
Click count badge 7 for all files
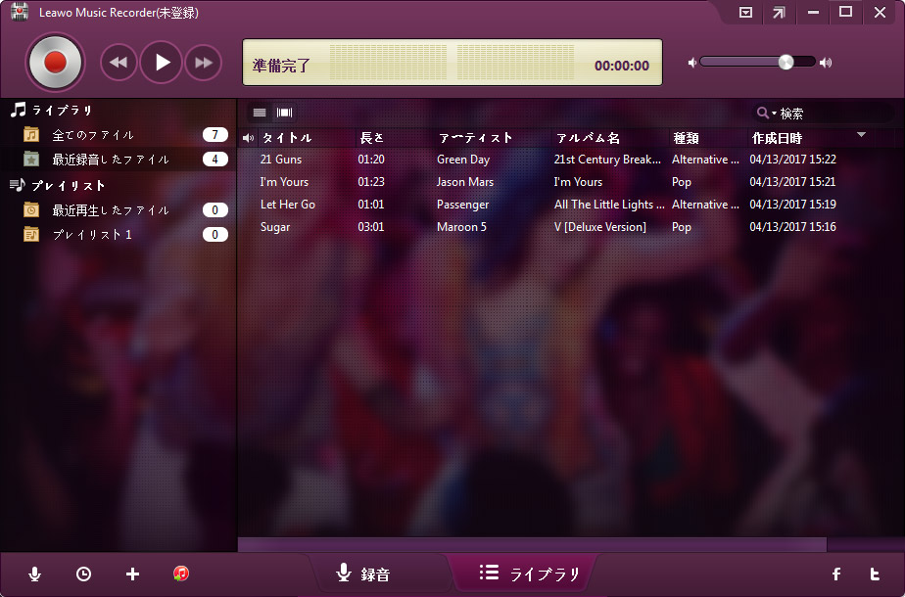click(x=214, y=135)
